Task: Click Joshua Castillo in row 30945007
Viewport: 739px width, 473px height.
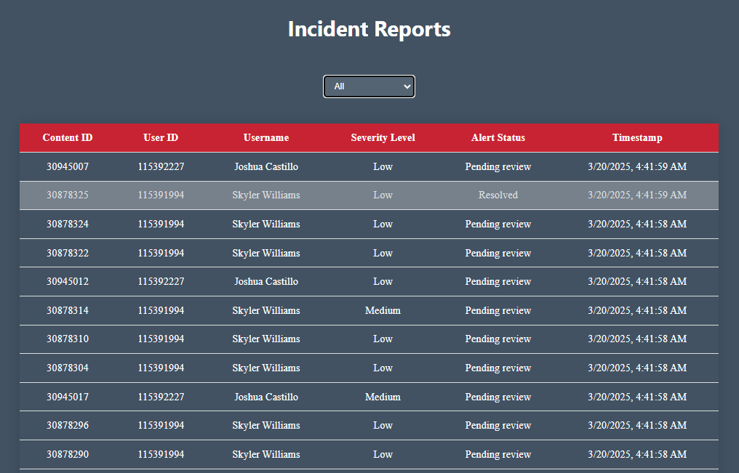Action: pyautogui.click(x=266, y=166)
